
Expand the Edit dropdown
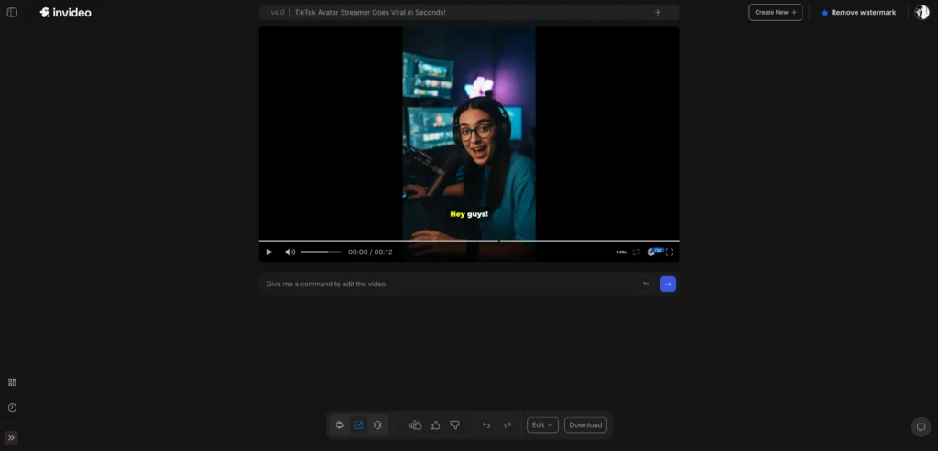coord(542,424)
